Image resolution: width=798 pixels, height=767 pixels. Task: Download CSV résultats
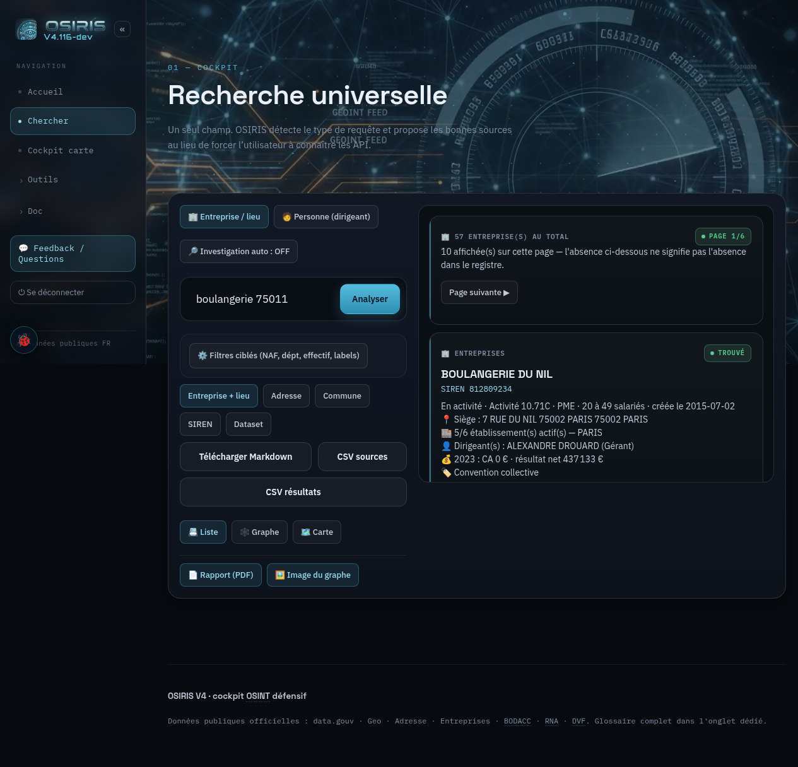[x=293, y=492]
